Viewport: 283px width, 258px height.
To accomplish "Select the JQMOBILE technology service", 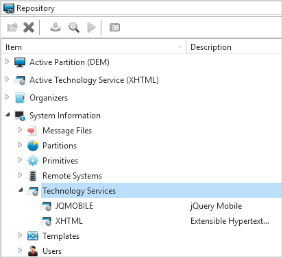I will [74, 206].
